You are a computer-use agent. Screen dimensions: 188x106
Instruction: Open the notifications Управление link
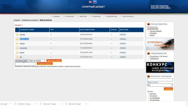(x=154, y=59)
